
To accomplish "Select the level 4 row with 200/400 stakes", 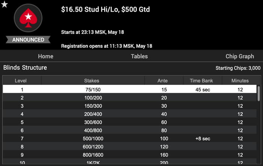I will [130, 114].
